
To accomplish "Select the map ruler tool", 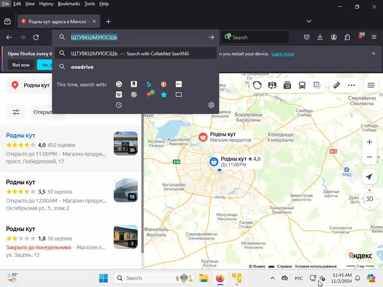I will 337,85.
